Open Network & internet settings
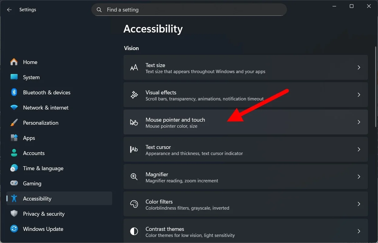Screen dimensions: 378x243 tap(46, 107)
